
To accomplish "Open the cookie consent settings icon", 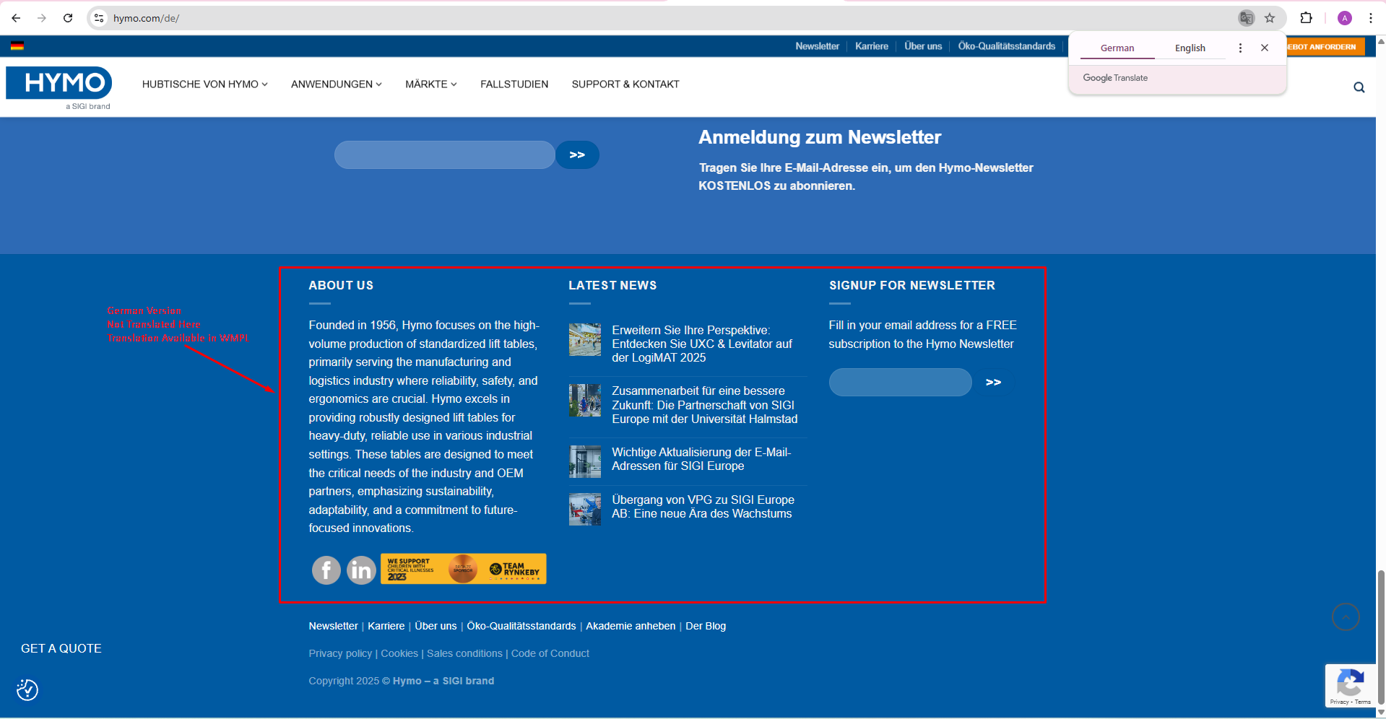I will (27, 690).
